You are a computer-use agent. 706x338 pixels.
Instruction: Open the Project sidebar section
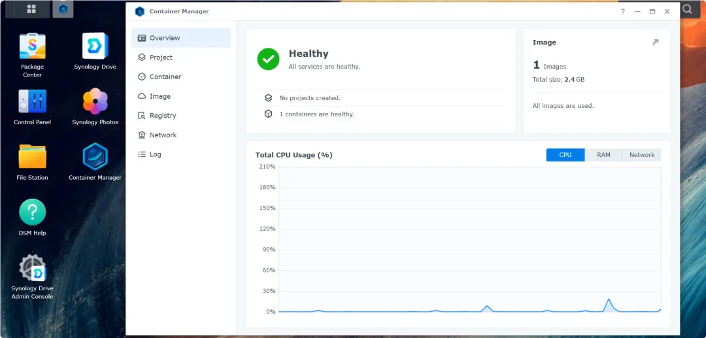click(x=181, y=58)
